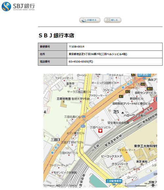The height and width of the screenshot is (190, 164).
Task: Click the 聖徳大学9号館 label on map
Action: point(81,99)
